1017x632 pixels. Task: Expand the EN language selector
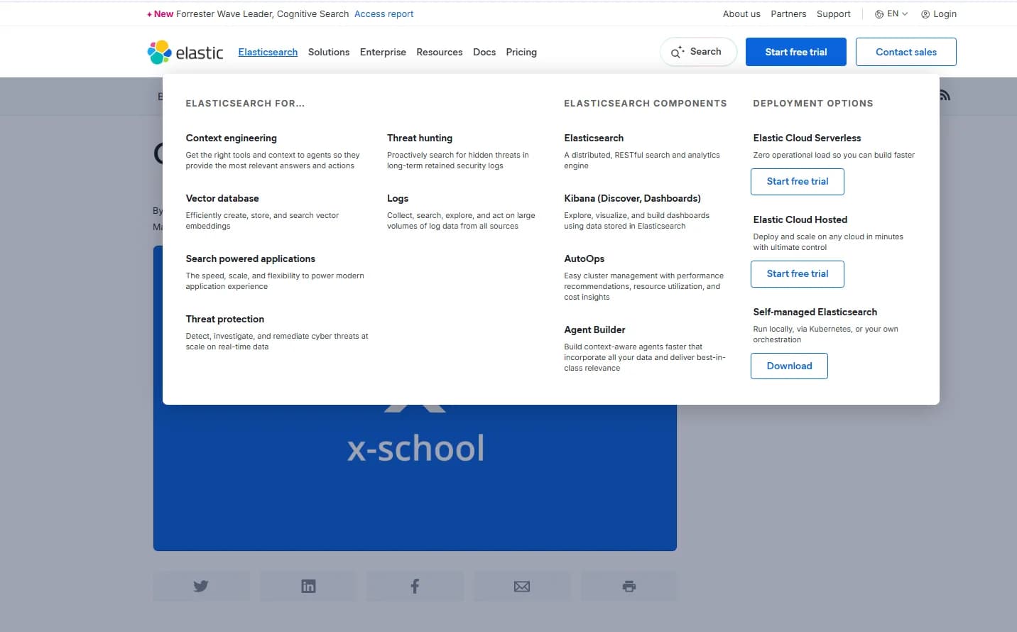[891, 13]
